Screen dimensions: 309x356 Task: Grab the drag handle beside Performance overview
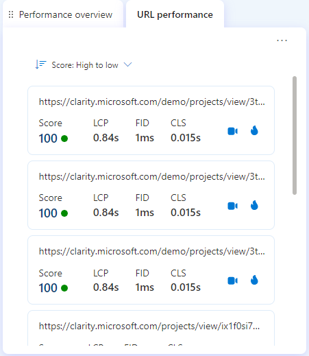(x=11, y=14)
